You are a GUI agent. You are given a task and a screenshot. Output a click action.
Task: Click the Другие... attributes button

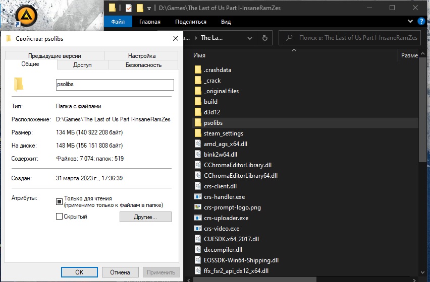tap(145, 217)
